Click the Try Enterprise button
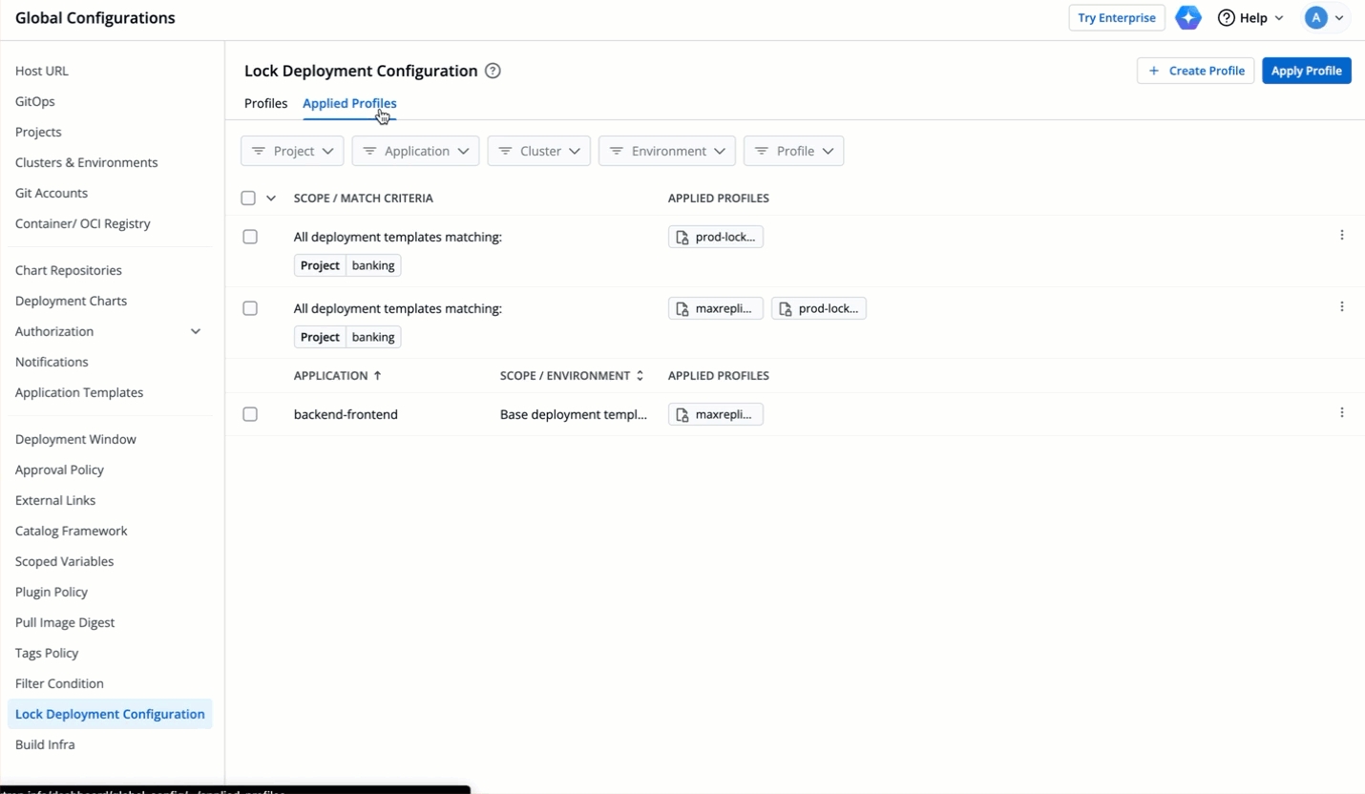The width and height of the screenshot is (1365, 794). (1116, 18)
